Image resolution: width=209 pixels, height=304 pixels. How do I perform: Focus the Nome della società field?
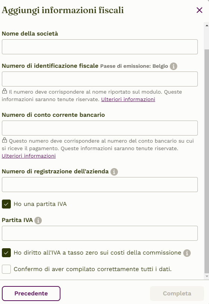100,47
